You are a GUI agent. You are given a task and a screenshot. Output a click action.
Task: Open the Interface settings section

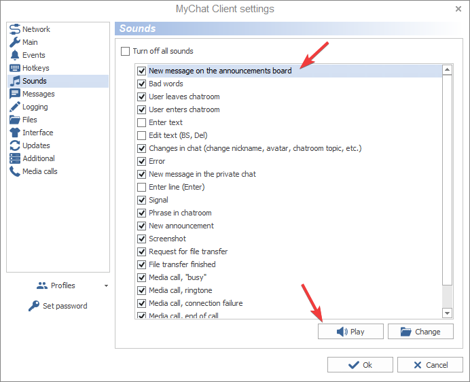click(x=58, y=133)
